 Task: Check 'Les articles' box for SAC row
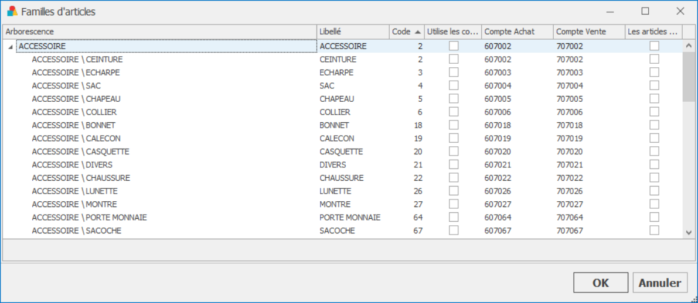654,85
